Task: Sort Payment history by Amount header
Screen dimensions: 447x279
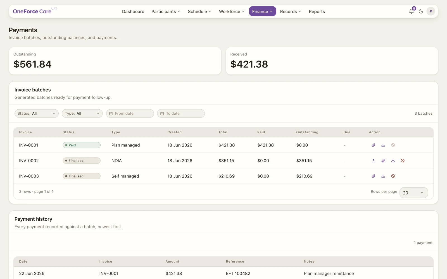Action: [x=172, y=261]
